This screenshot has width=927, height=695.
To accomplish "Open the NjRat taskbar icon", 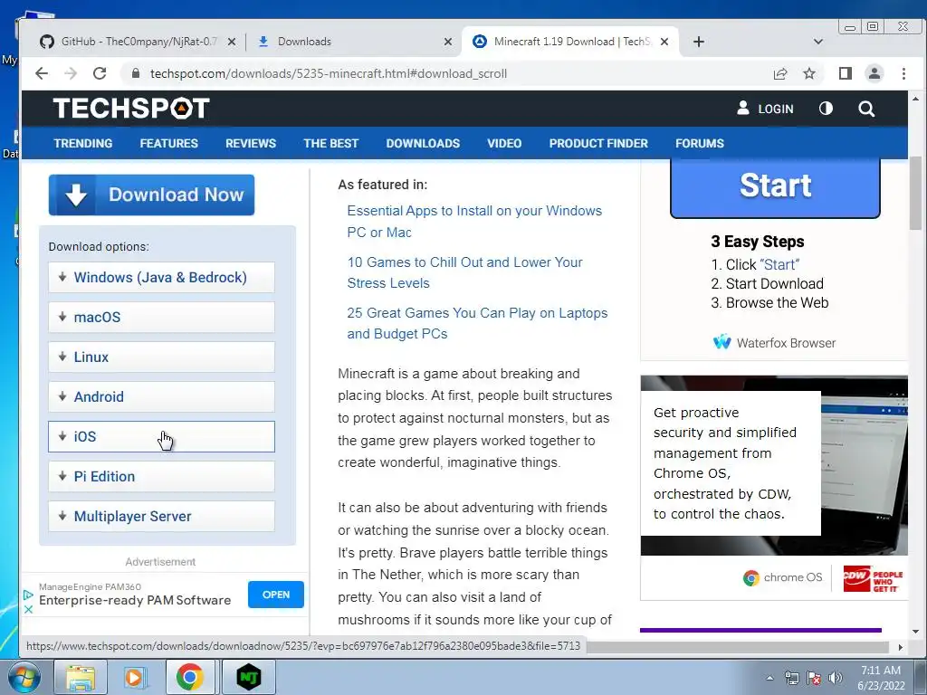I will [248, 677].
